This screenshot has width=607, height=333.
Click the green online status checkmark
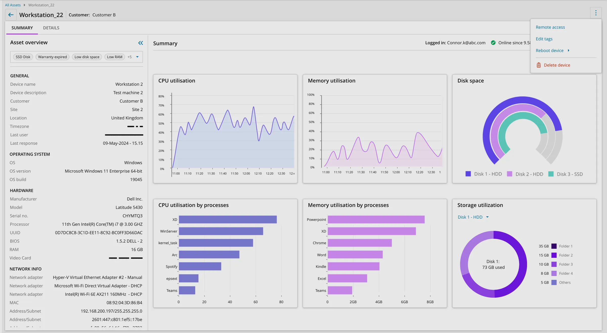[x=493, y=43]
